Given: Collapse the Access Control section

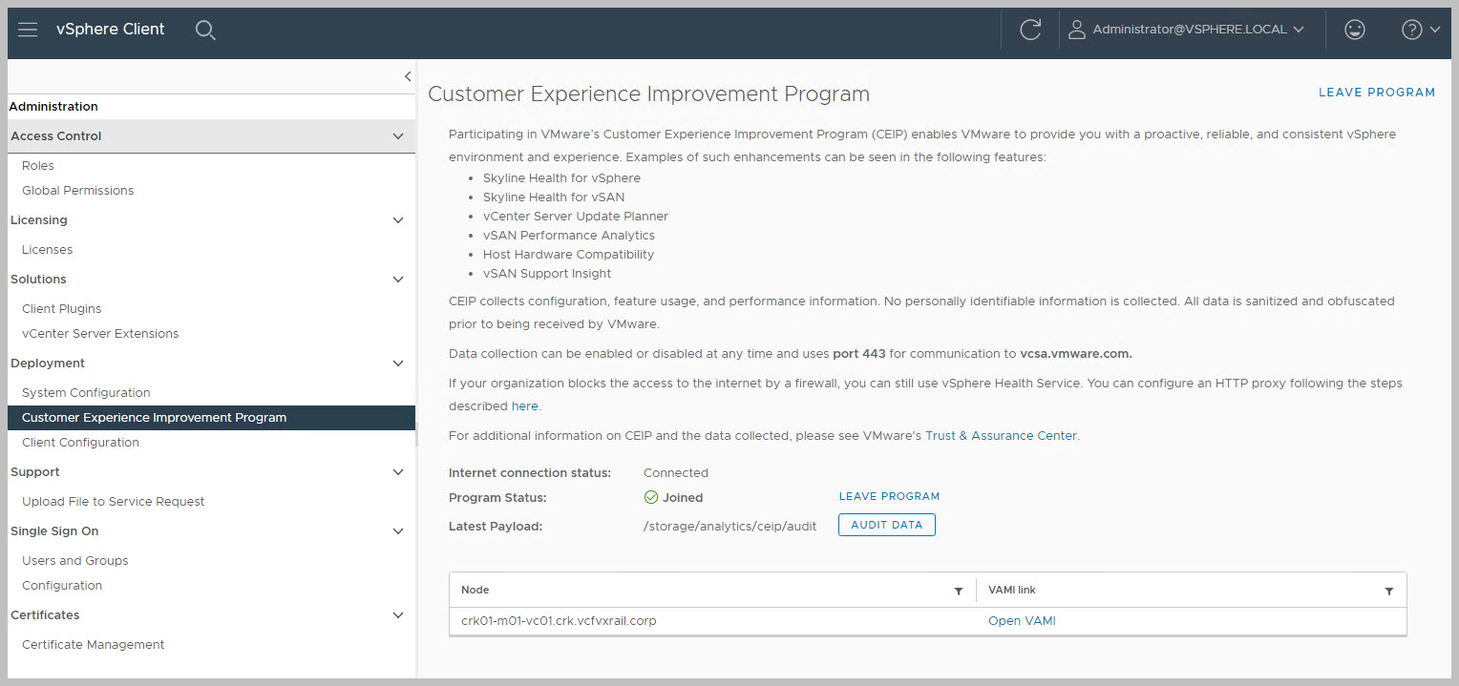Looking at the screenshot, I should click(x=398, y=136).
